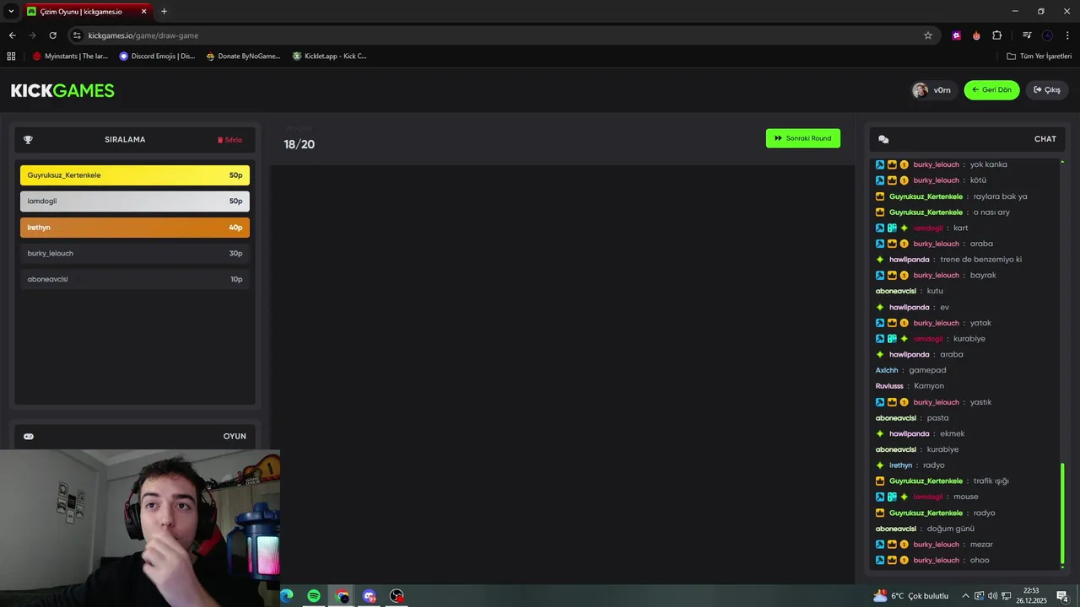
Task: Click chat message 'doğum günü'
Action: (951, 529)
